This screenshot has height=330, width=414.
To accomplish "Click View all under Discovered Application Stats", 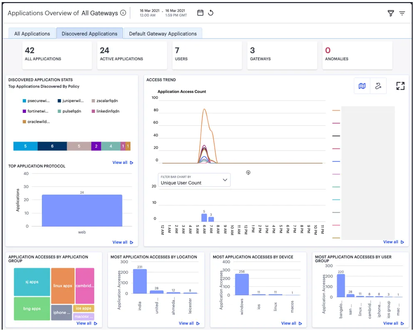I will click(123, 163).
